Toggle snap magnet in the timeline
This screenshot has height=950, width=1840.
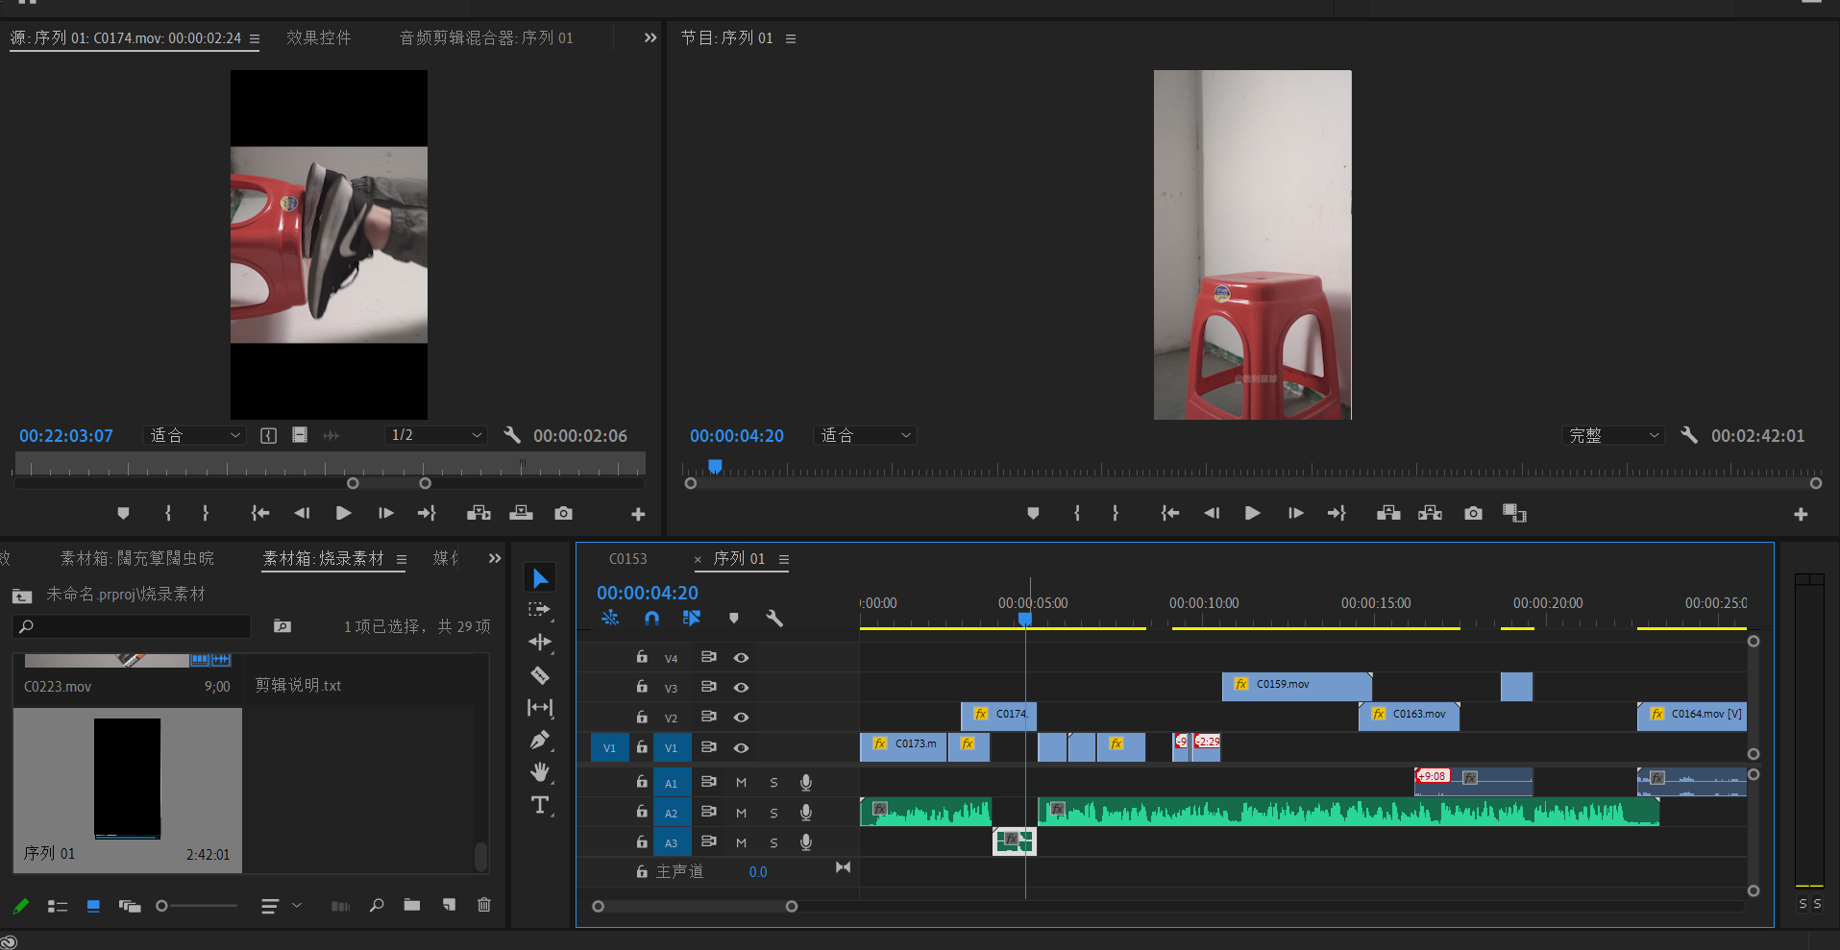pyautogui.click(x=651, y=619)
